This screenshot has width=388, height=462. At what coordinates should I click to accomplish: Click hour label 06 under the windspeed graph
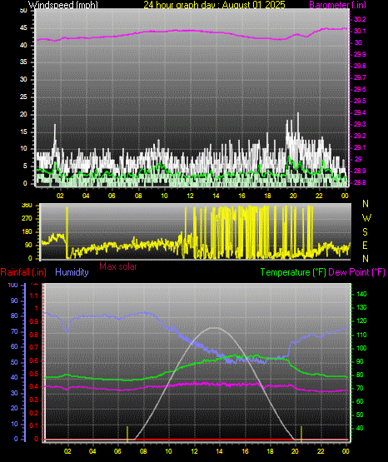[112, 196]
